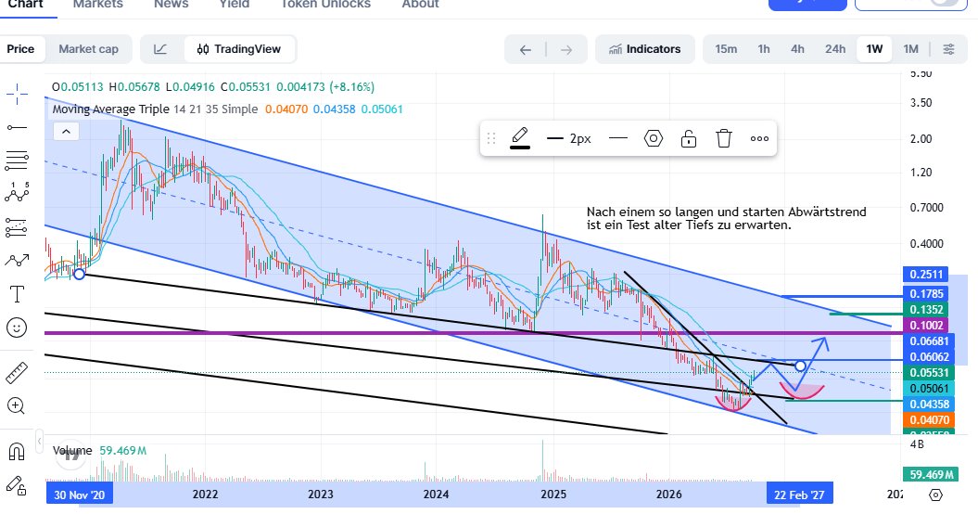Click the 0.1785 blue price label
The image size is (978, 514).
926,293
